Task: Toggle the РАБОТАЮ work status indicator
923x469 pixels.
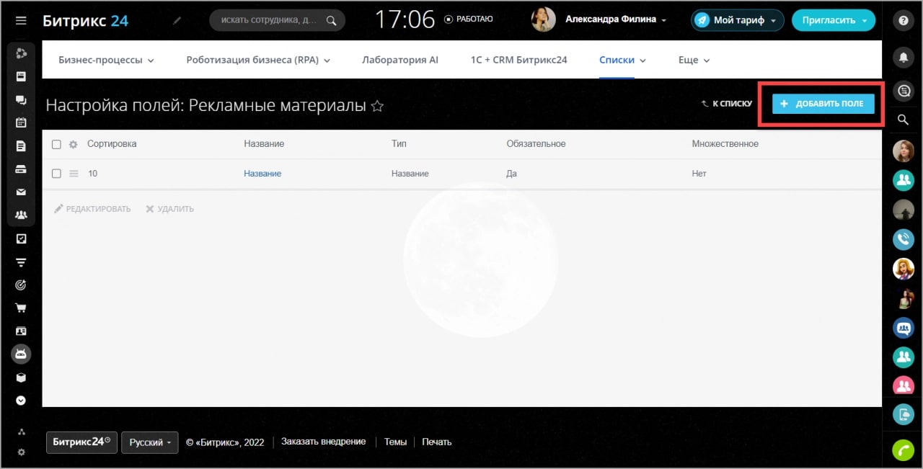Action: coord(469,19)
